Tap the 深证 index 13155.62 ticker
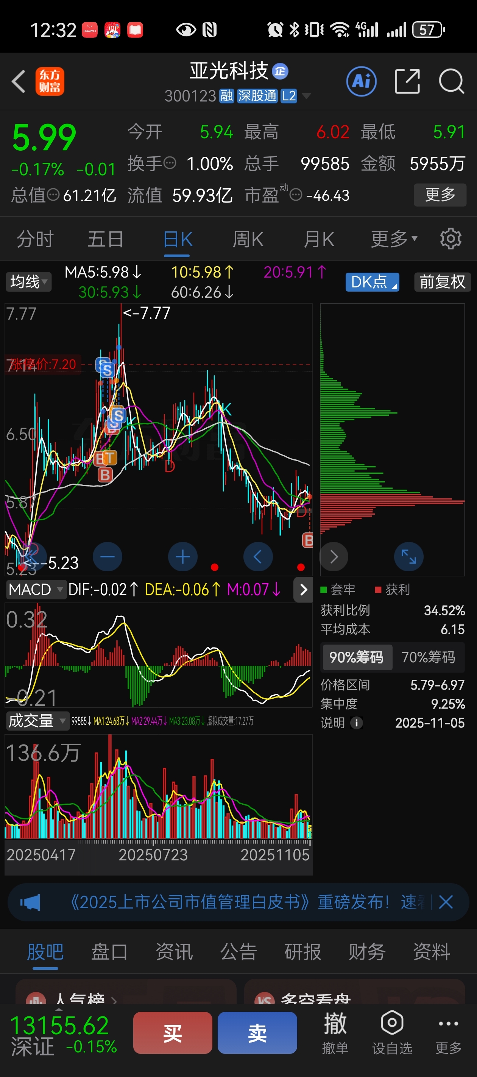477x1077 pixels. coord(63,1036)
